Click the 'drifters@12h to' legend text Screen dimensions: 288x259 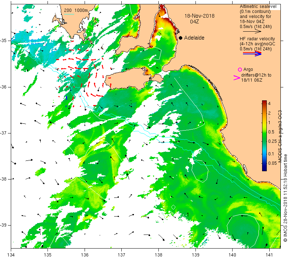[x=256, y=75]
